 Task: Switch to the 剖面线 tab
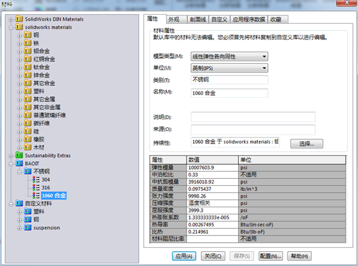pos(197,19)
